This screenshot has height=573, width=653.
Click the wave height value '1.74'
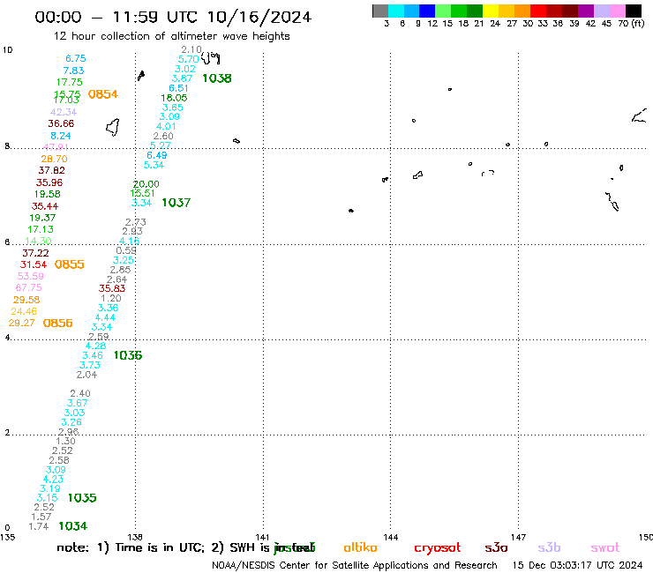tap(39, 526)
